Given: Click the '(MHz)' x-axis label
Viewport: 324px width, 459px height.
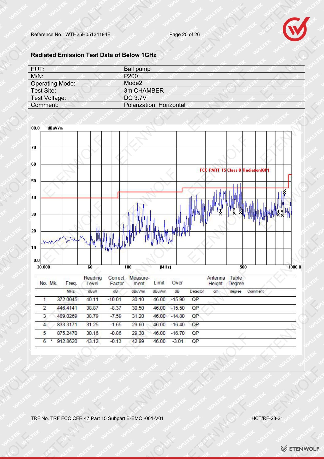Looking at the screenshot, I should click(x=165, y=267).
